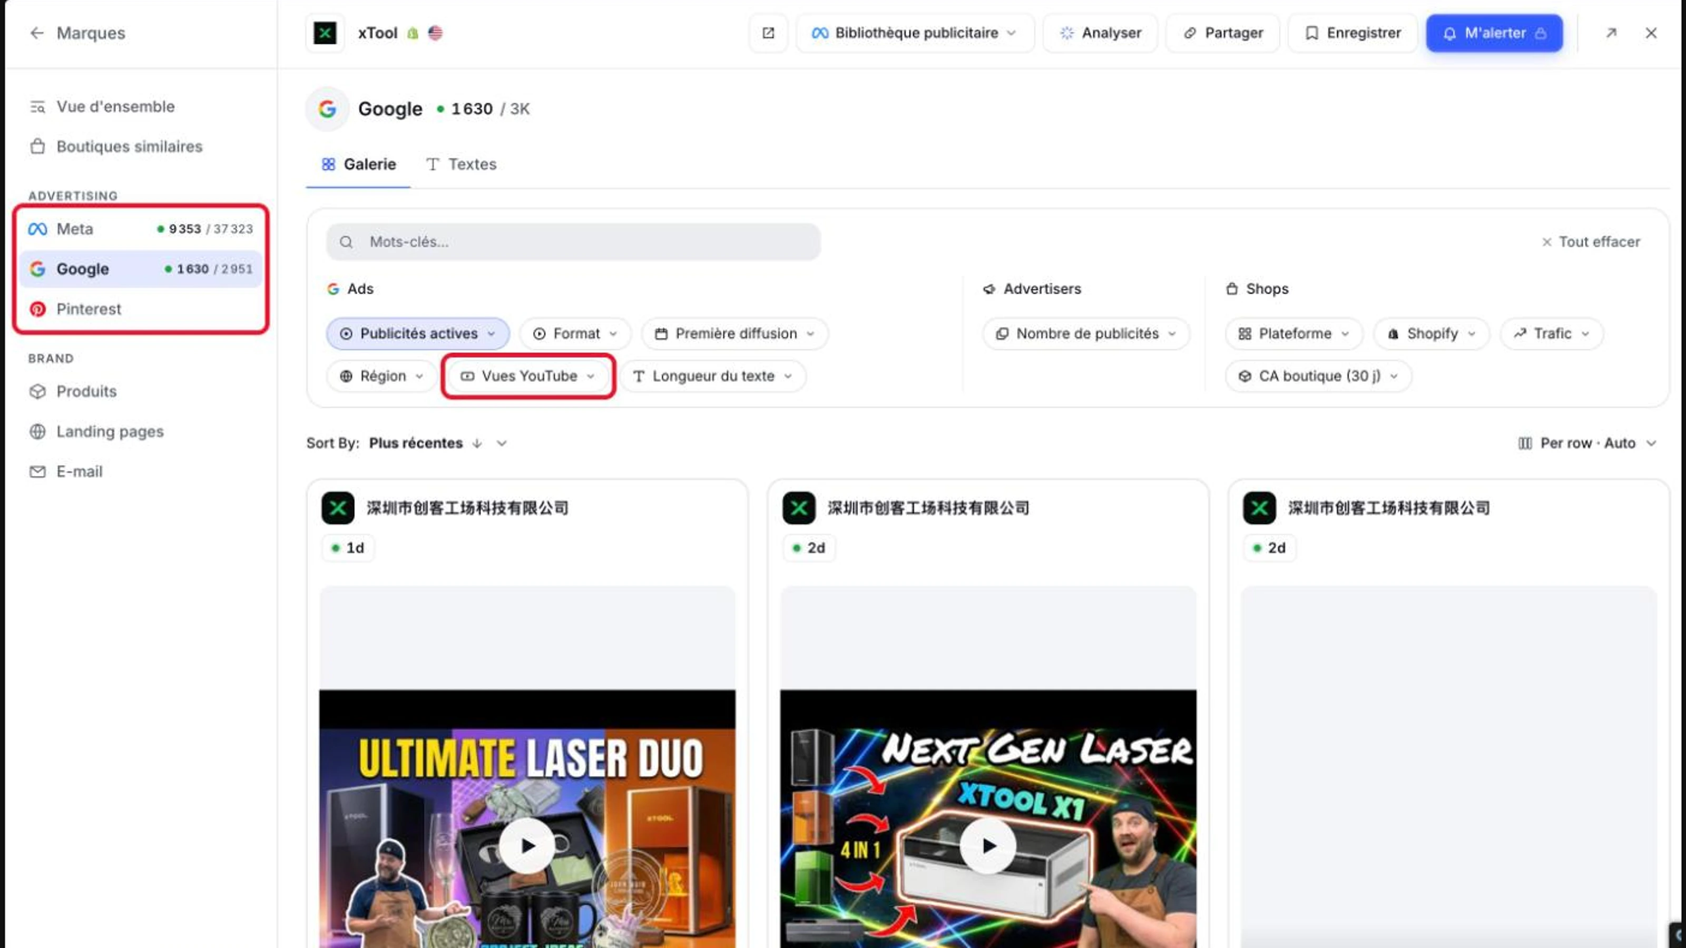Open Longueur du texte dropdown
This screenshot has width=1686, height=948.
click(713, 376)
